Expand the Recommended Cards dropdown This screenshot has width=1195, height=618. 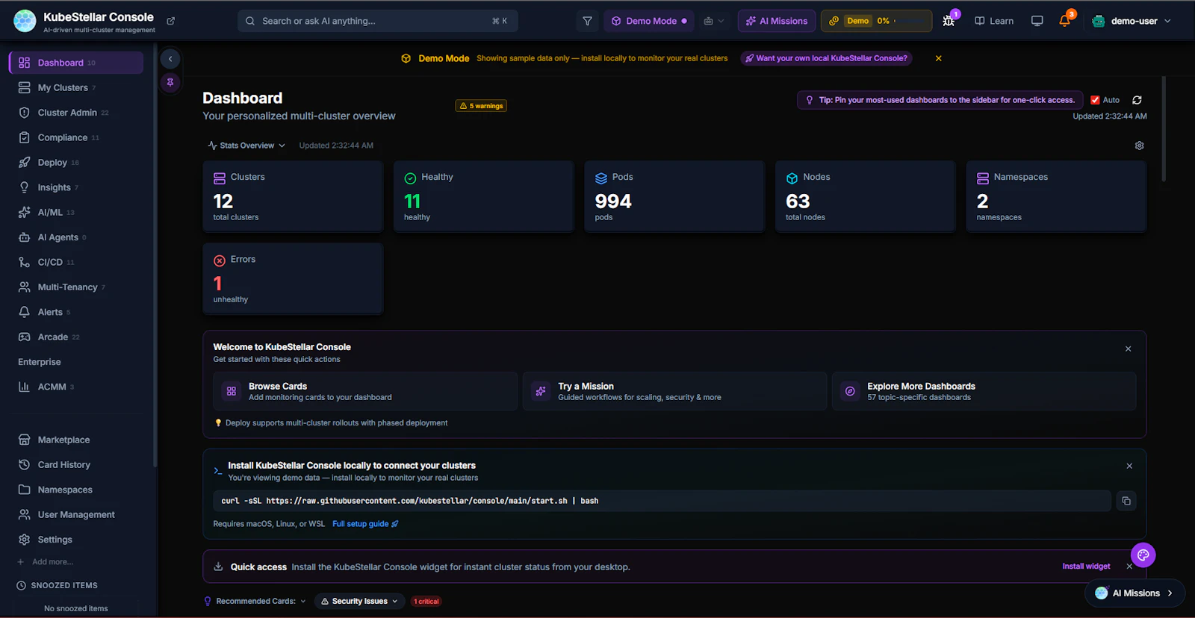[255, 602]
